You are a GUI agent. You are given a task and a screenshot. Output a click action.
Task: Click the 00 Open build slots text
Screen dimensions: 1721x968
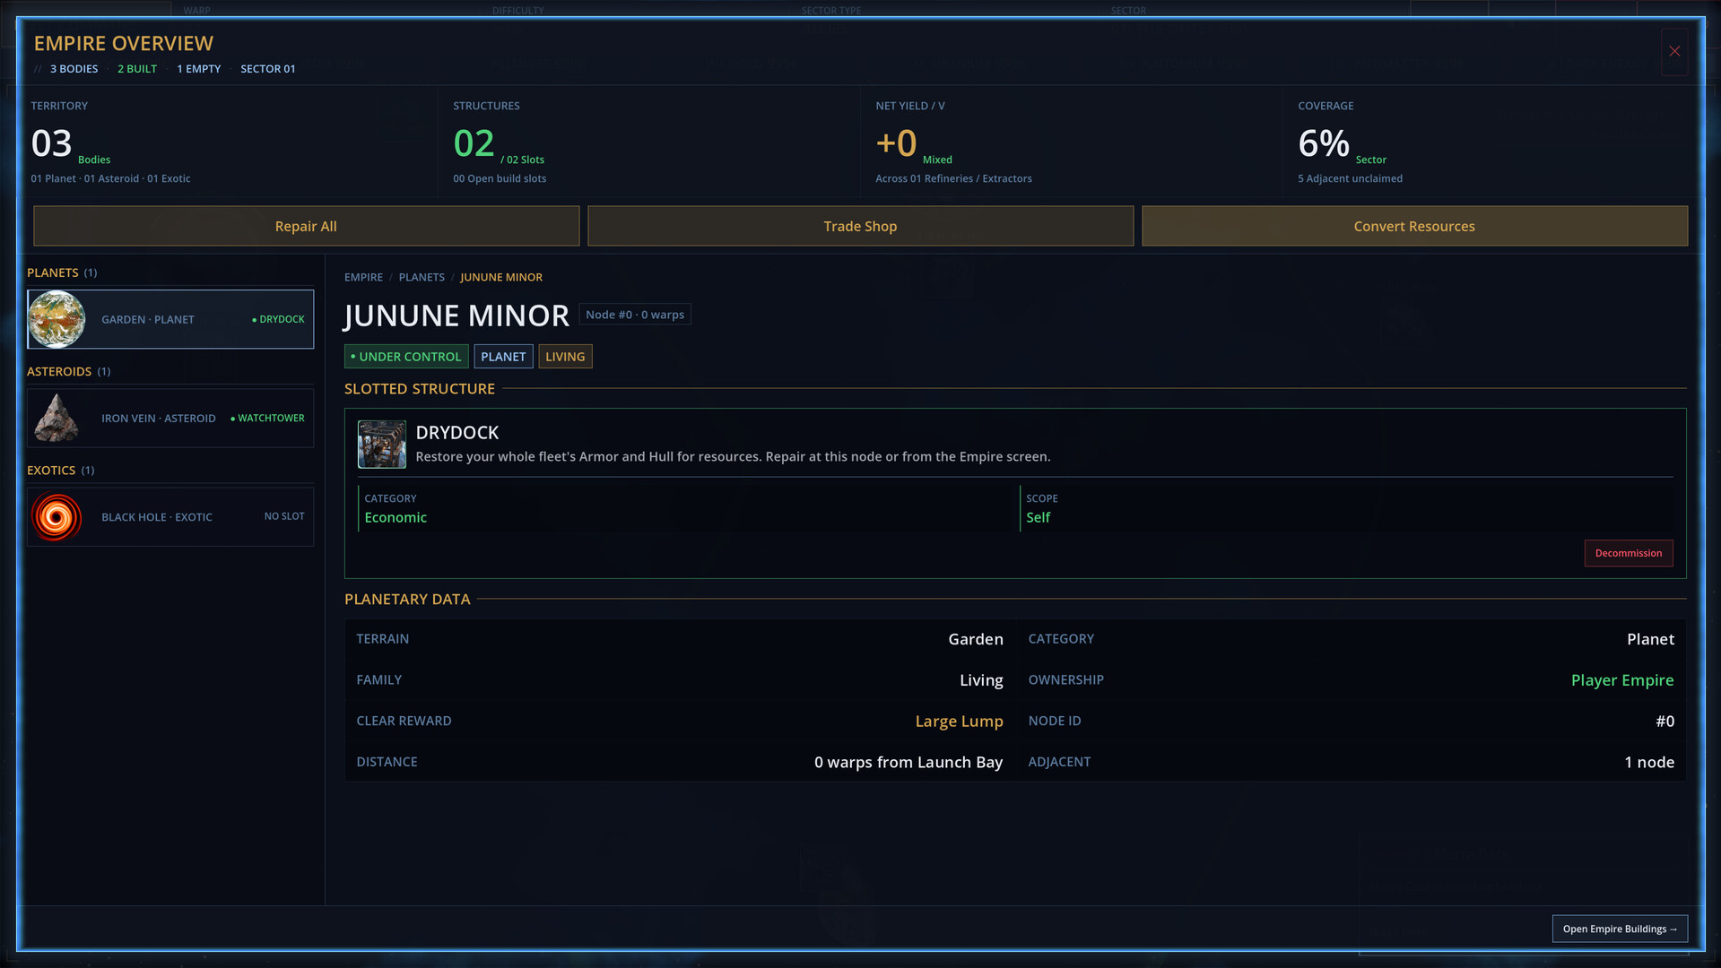click(x=500, y=178)
